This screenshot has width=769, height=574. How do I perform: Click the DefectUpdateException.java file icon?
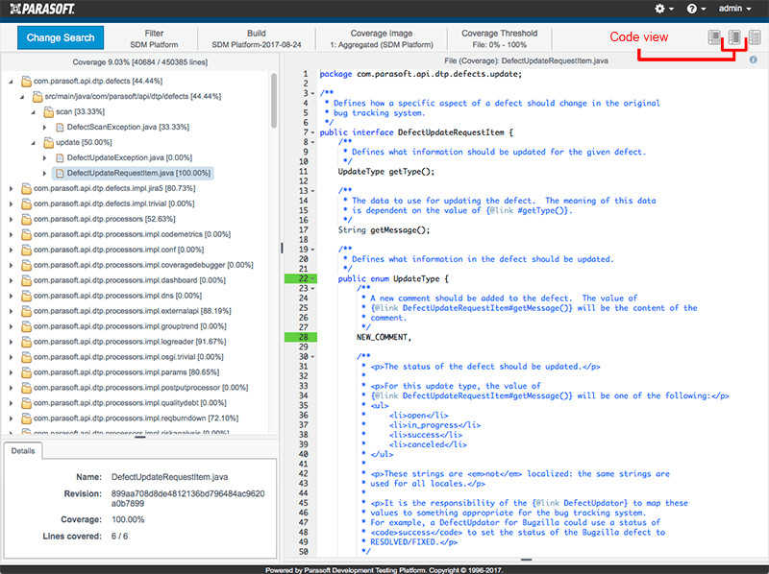[x=60, y=157]
